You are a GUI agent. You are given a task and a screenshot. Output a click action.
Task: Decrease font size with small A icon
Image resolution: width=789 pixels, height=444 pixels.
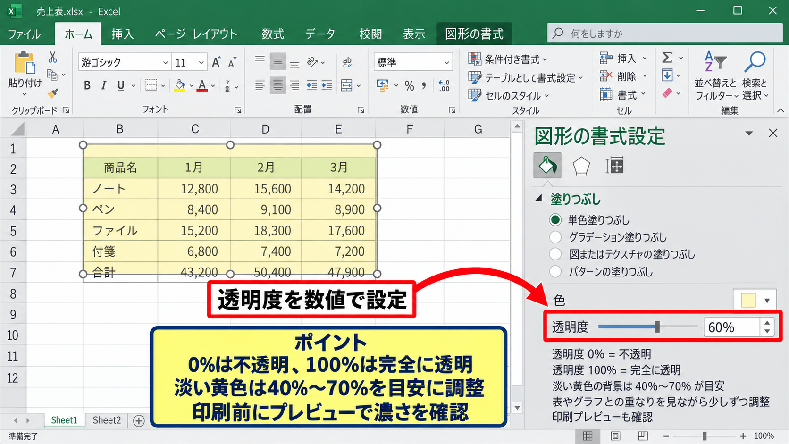[232, 62]
